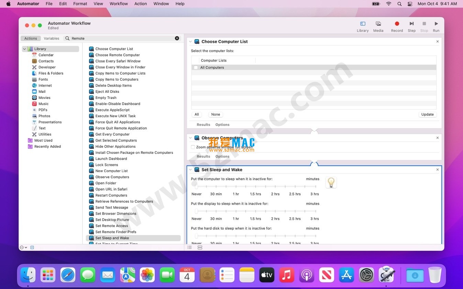Toggle the Library panel icon
The height and width of the screenshot is (289, 463).
[362, 24]
